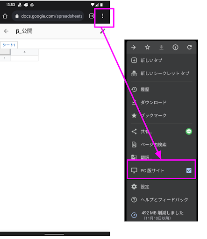Open 設定 from the menu
The image size is (207, 239).
(x=161, y=187)
